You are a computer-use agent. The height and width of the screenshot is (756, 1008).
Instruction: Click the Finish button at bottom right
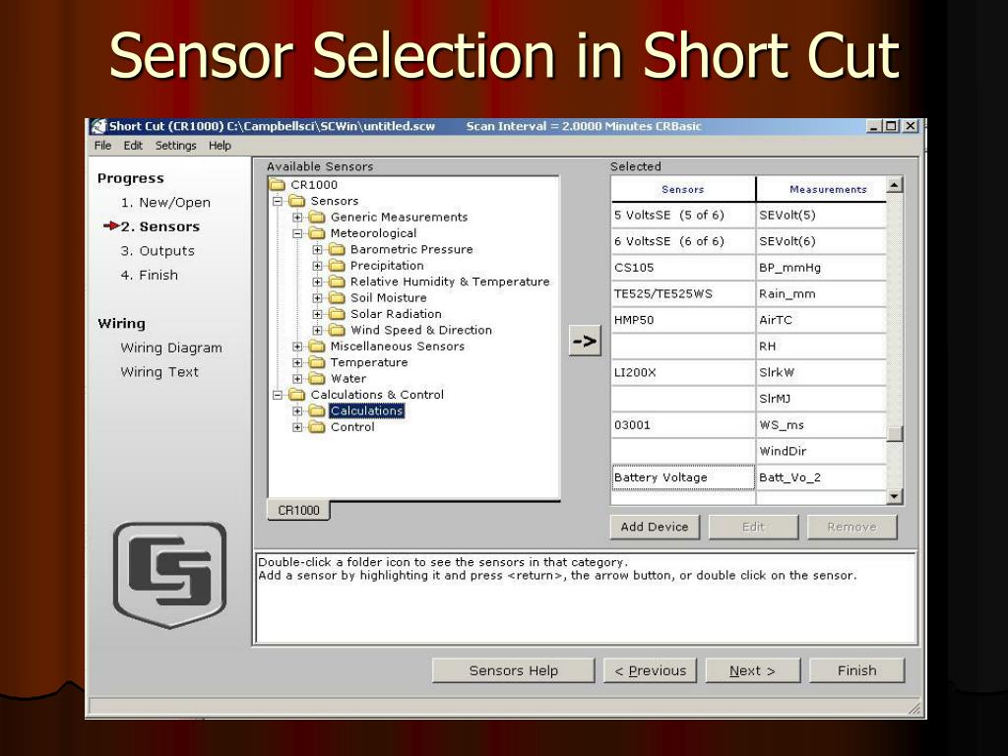pos(857,670)
